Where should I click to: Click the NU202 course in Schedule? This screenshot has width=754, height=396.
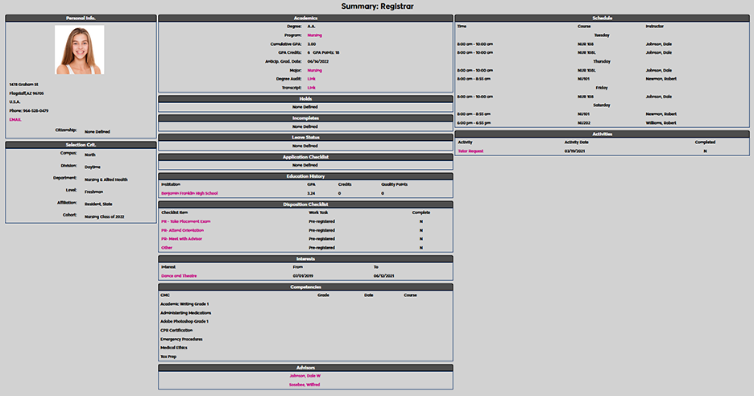[x=584, y=123]
